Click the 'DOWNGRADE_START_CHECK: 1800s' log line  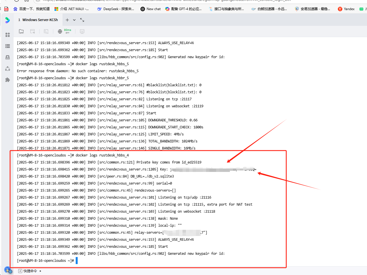pos(110,127)
